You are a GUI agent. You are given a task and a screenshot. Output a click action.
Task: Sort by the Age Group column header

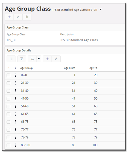27,68
